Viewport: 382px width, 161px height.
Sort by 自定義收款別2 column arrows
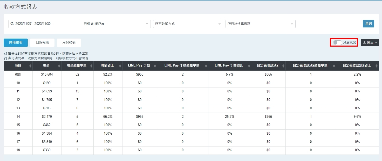click(283, 66)
